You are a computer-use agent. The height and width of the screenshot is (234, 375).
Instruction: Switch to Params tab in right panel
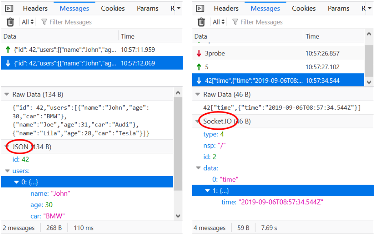click(x=339, y=9)
